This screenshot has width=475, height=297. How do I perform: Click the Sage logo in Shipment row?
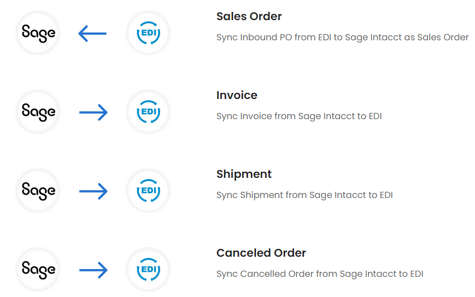tap(38, 191)
